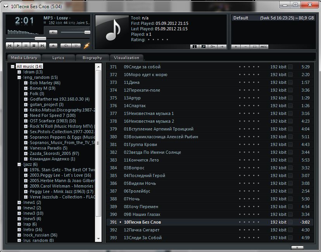
Task: Mute sound with the speaker button
Action: tap(53, 32)
